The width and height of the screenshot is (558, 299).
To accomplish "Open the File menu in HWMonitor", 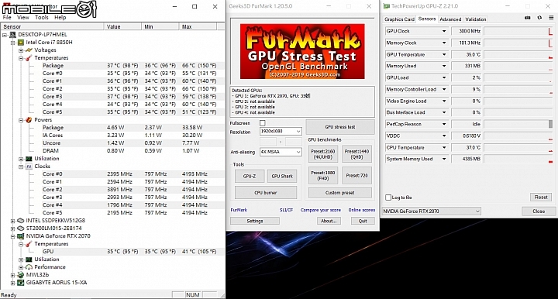I will [7, 17].
